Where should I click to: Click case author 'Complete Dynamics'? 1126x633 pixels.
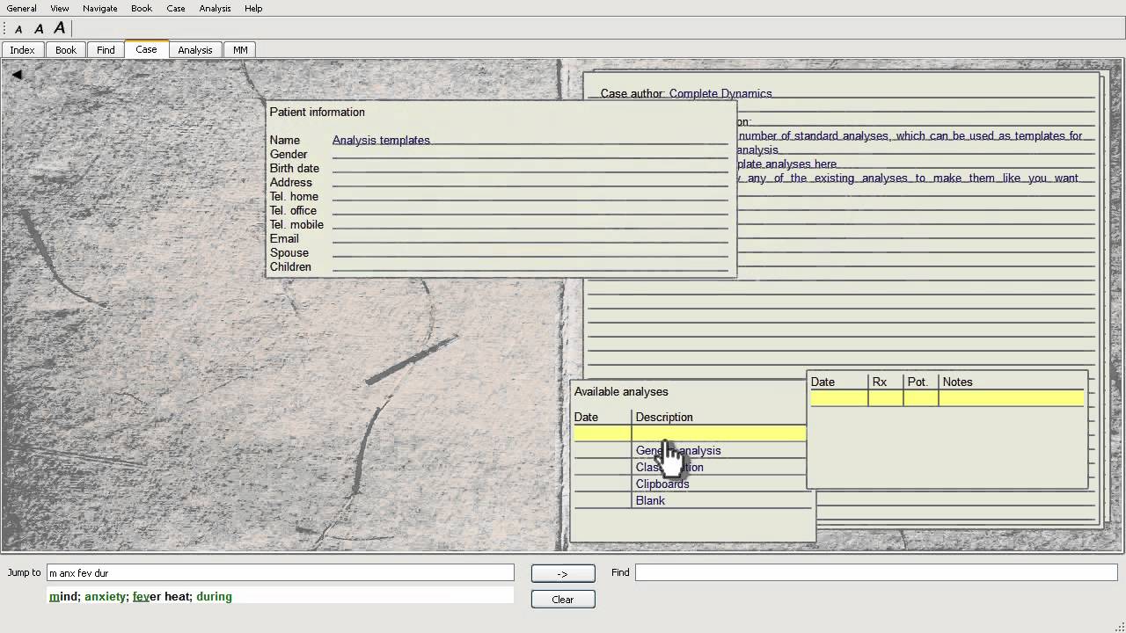point(720,93)
